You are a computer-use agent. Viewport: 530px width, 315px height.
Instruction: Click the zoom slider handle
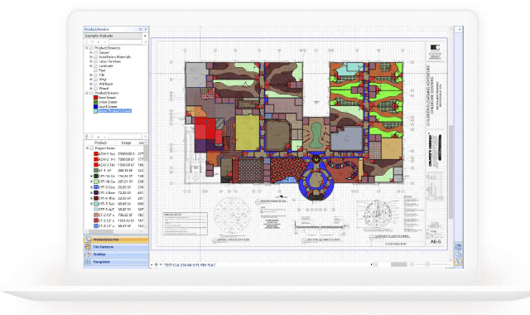click(427, 264)
